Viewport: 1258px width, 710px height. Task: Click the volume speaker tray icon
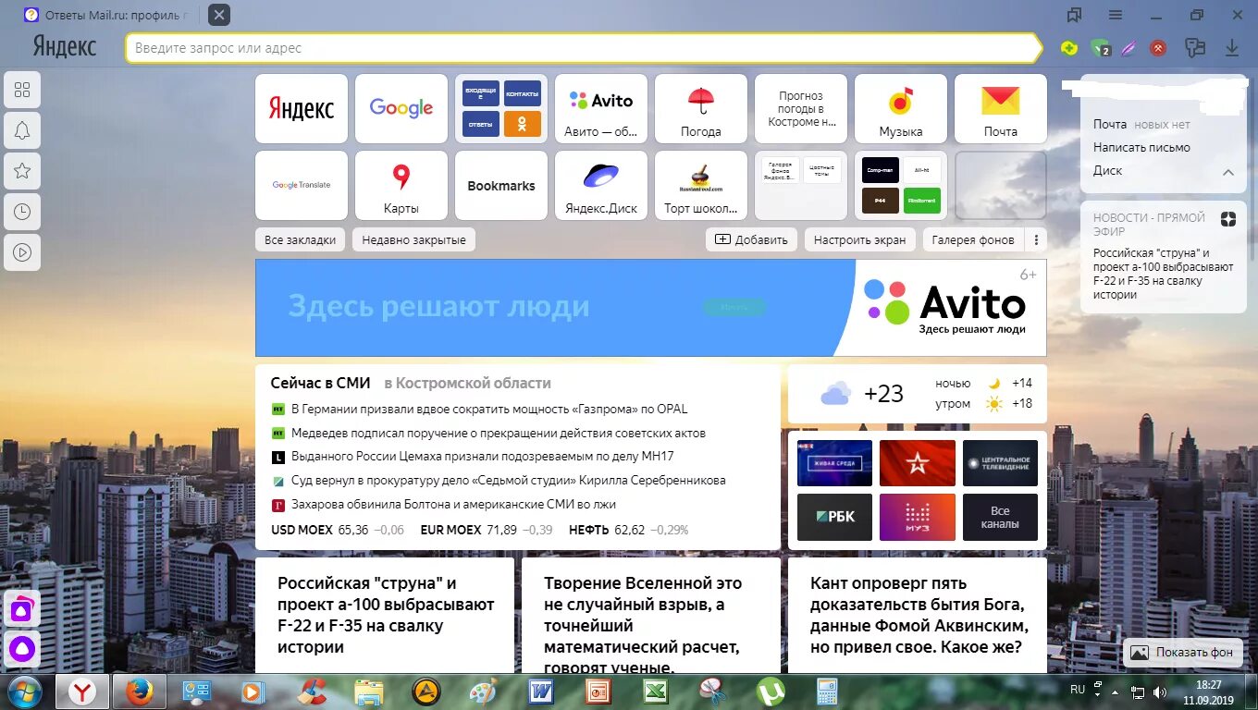tap(1159, 692)
